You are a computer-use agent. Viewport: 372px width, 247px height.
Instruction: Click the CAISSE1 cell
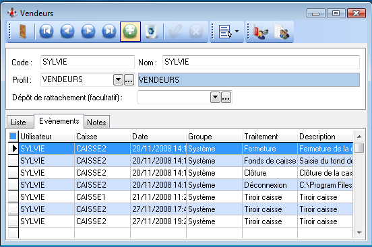click(x=102, y=197)
